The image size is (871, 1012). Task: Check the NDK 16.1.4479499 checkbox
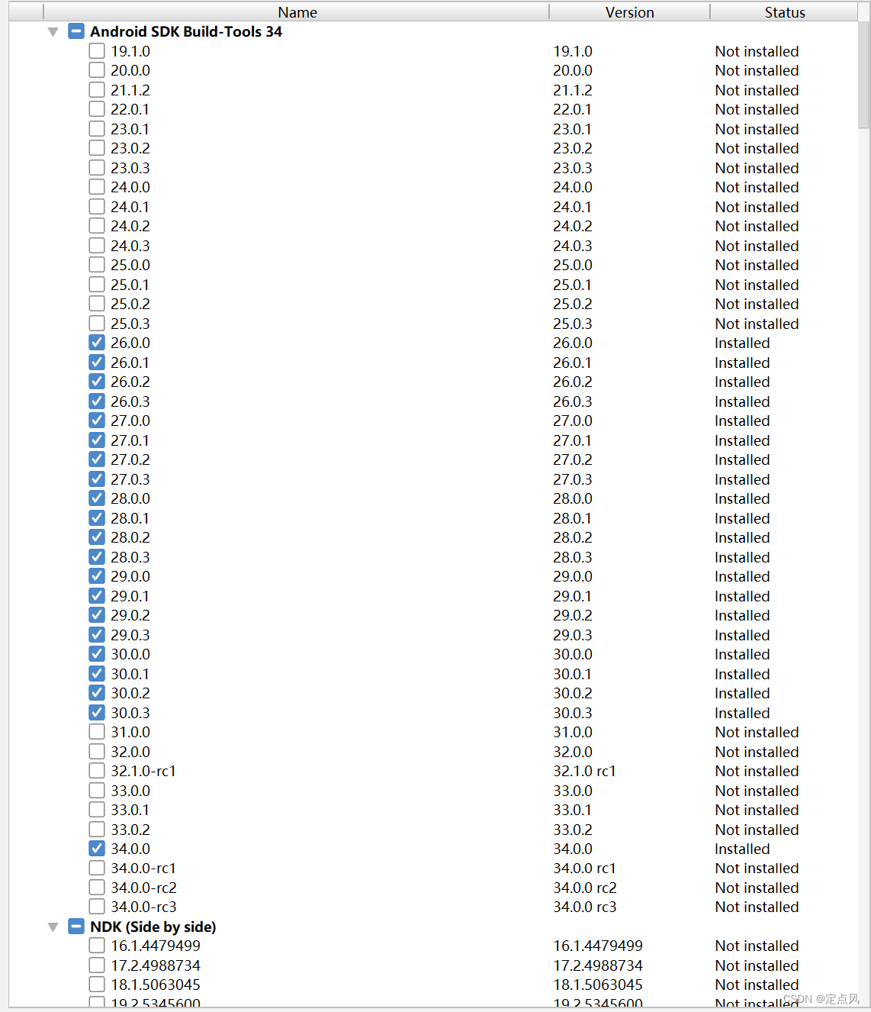point(97,946)
